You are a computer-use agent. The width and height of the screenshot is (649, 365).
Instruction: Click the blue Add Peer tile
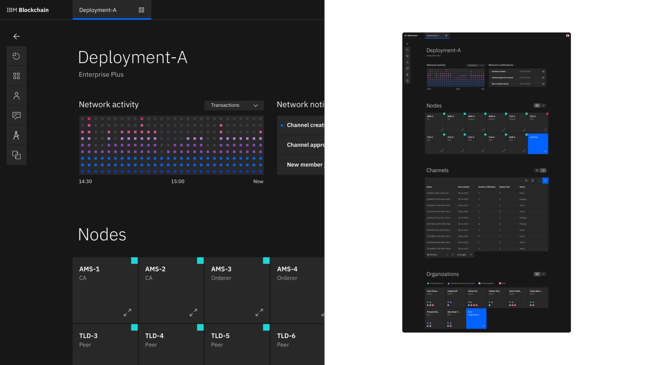click(x=538, y=144)
